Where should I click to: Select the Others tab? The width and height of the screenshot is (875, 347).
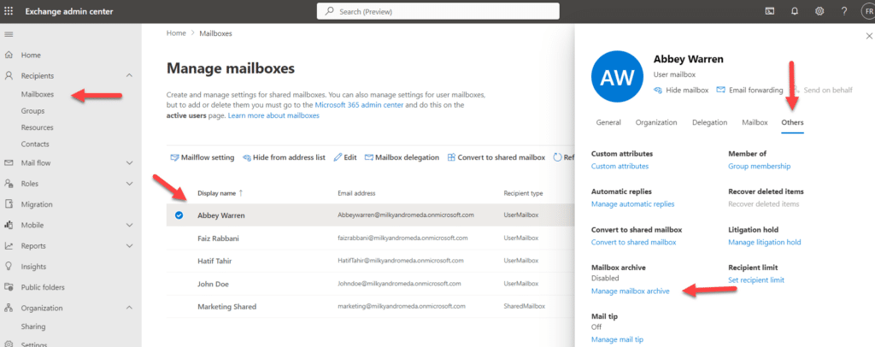pos(792,122)
